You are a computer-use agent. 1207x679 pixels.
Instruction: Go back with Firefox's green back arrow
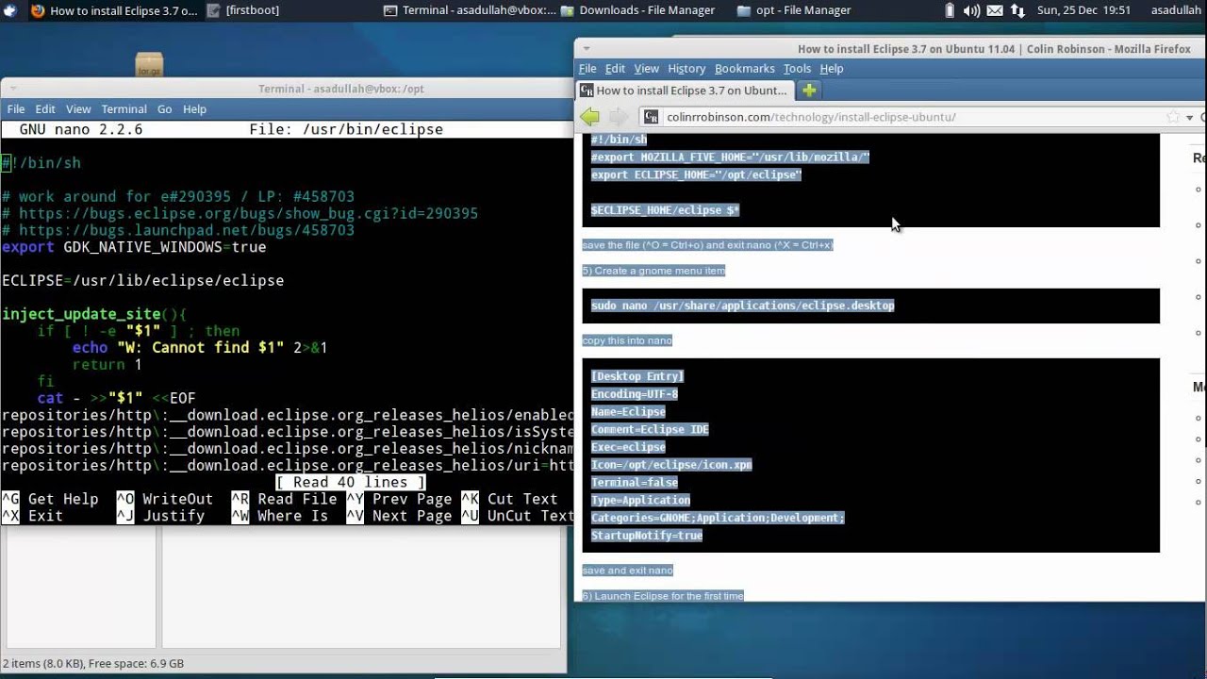[590, 117]
